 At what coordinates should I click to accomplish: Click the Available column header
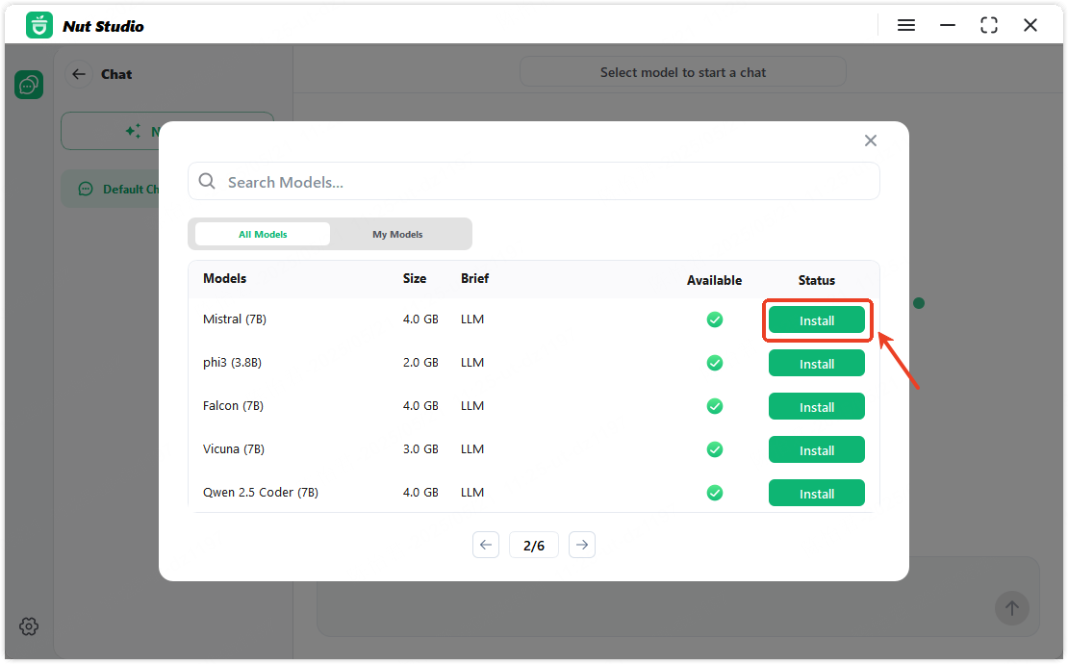[714, 280]
